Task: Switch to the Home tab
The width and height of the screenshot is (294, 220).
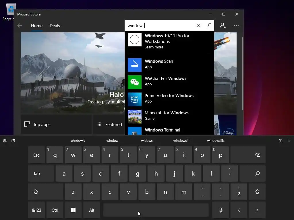Action: pyautogui.click(x=37, y=25)
